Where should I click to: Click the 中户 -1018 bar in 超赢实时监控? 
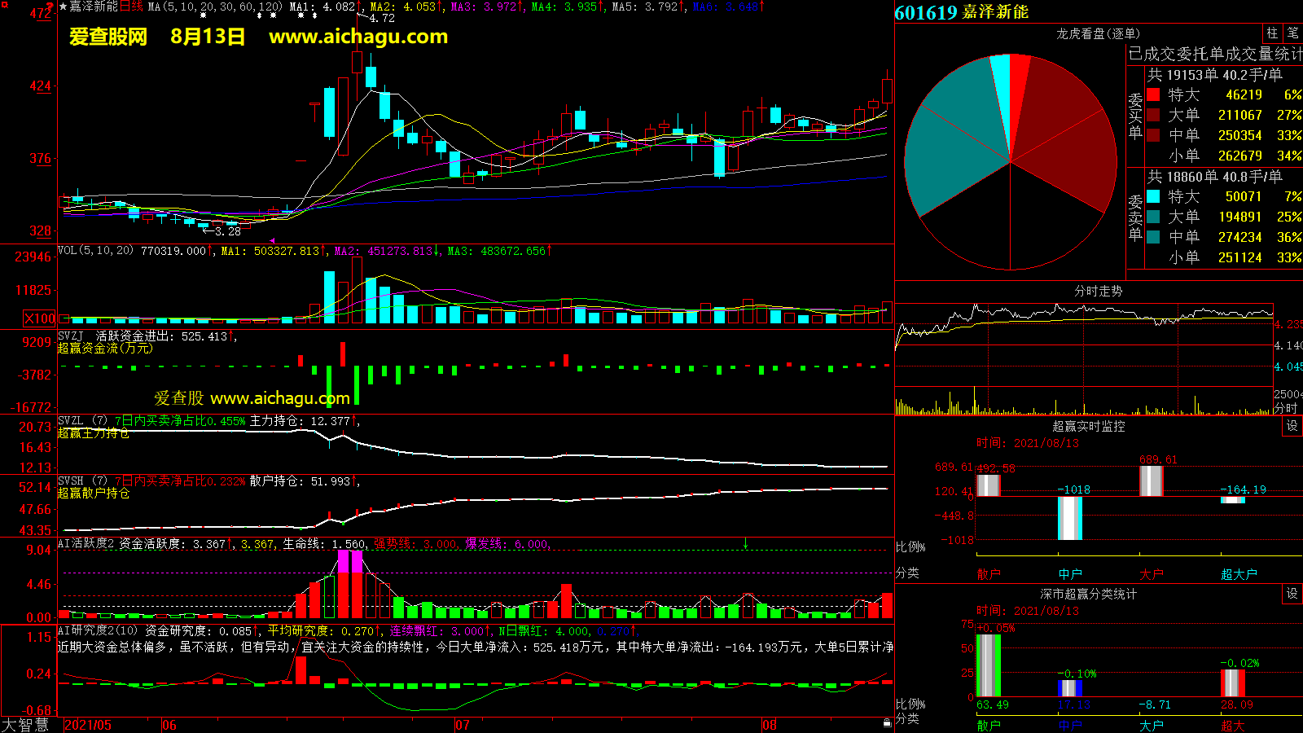1069,518
